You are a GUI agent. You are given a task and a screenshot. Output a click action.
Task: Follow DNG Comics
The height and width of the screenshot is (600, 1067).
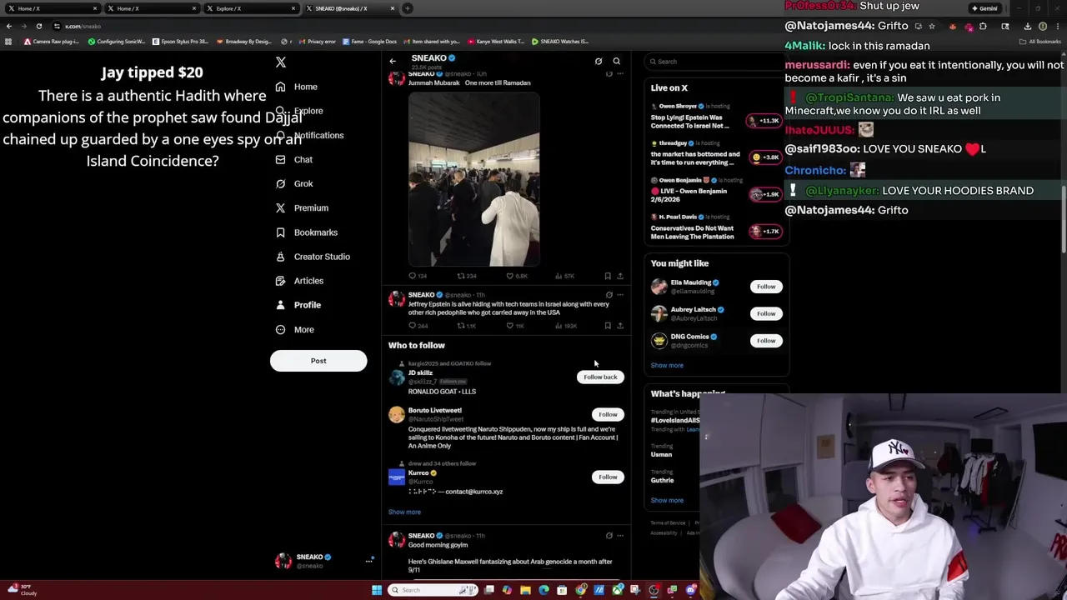[766, 340]
